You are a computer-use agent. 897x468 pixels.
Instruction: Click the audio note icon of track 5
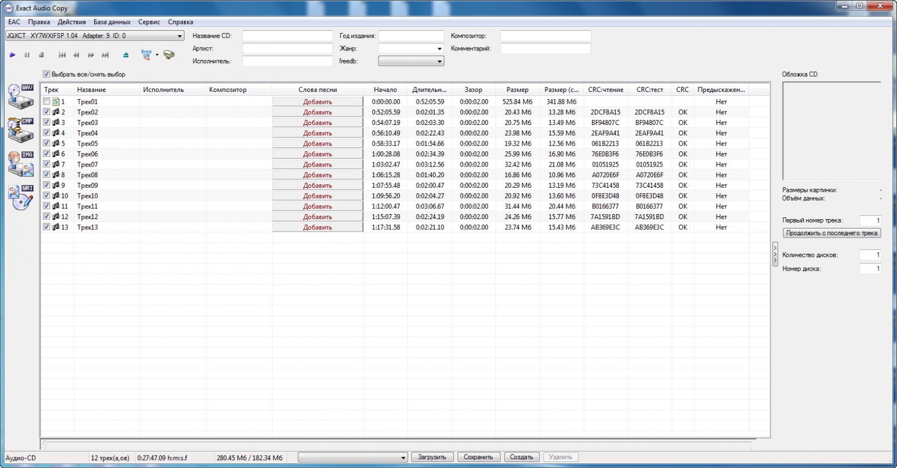[56, 143]
